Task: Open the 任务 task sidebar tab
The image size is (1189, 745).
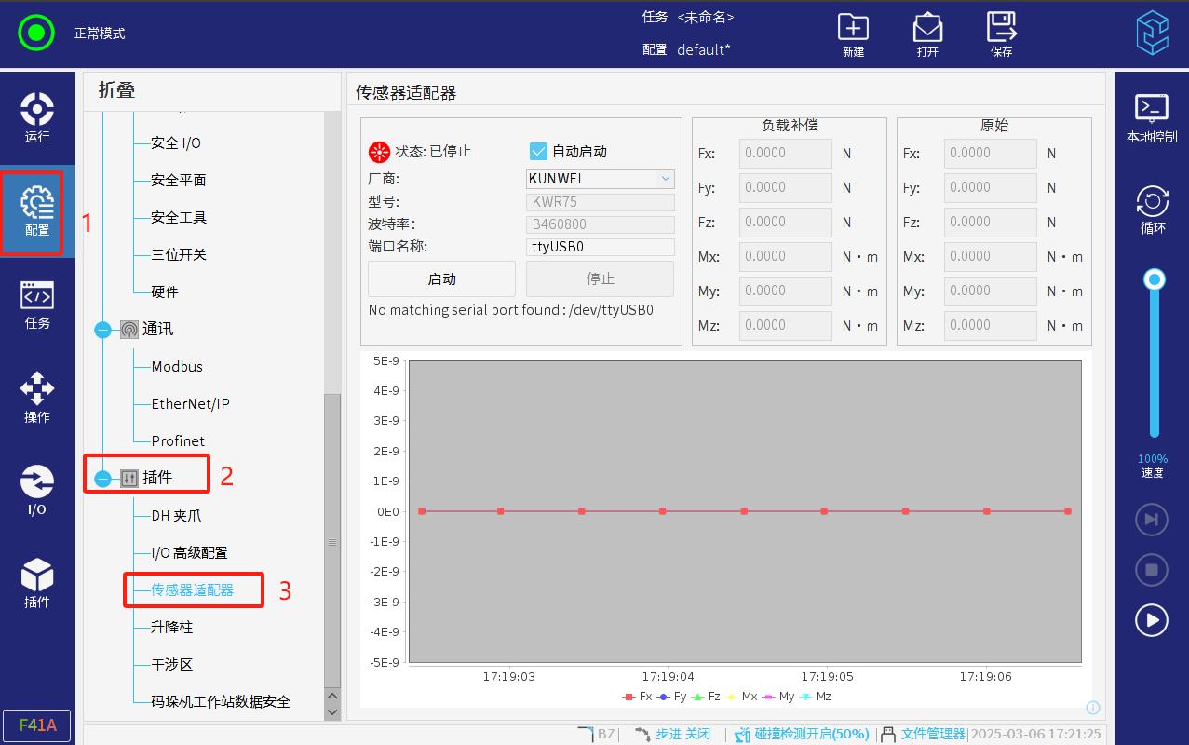Action: coord(37,305)
